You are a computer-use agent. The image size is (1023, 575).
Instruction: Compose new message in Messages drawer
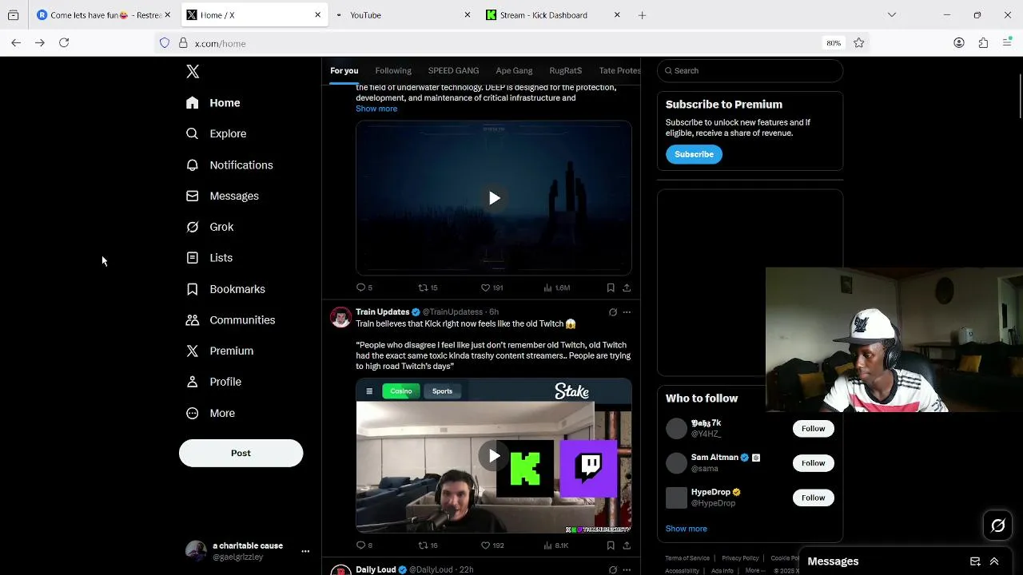[x=975, y=561]
